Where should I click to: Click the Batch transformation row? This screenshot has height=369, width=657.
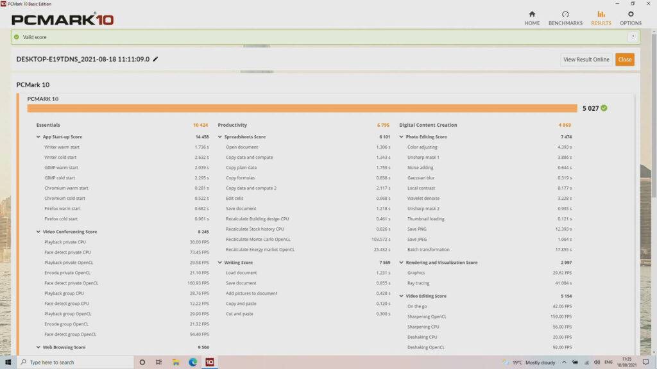pyautogui.click(x=489, y=250)
